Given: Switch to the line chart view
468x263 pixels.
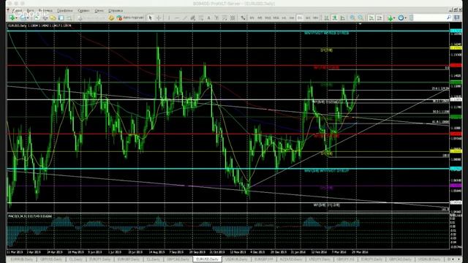Looking at the screenshot, I should (x=343, y=18).
